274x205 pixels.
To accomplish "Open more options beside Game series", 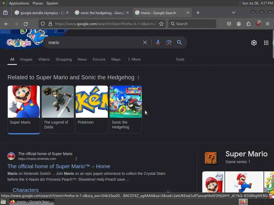I will (x=249, y=161).
